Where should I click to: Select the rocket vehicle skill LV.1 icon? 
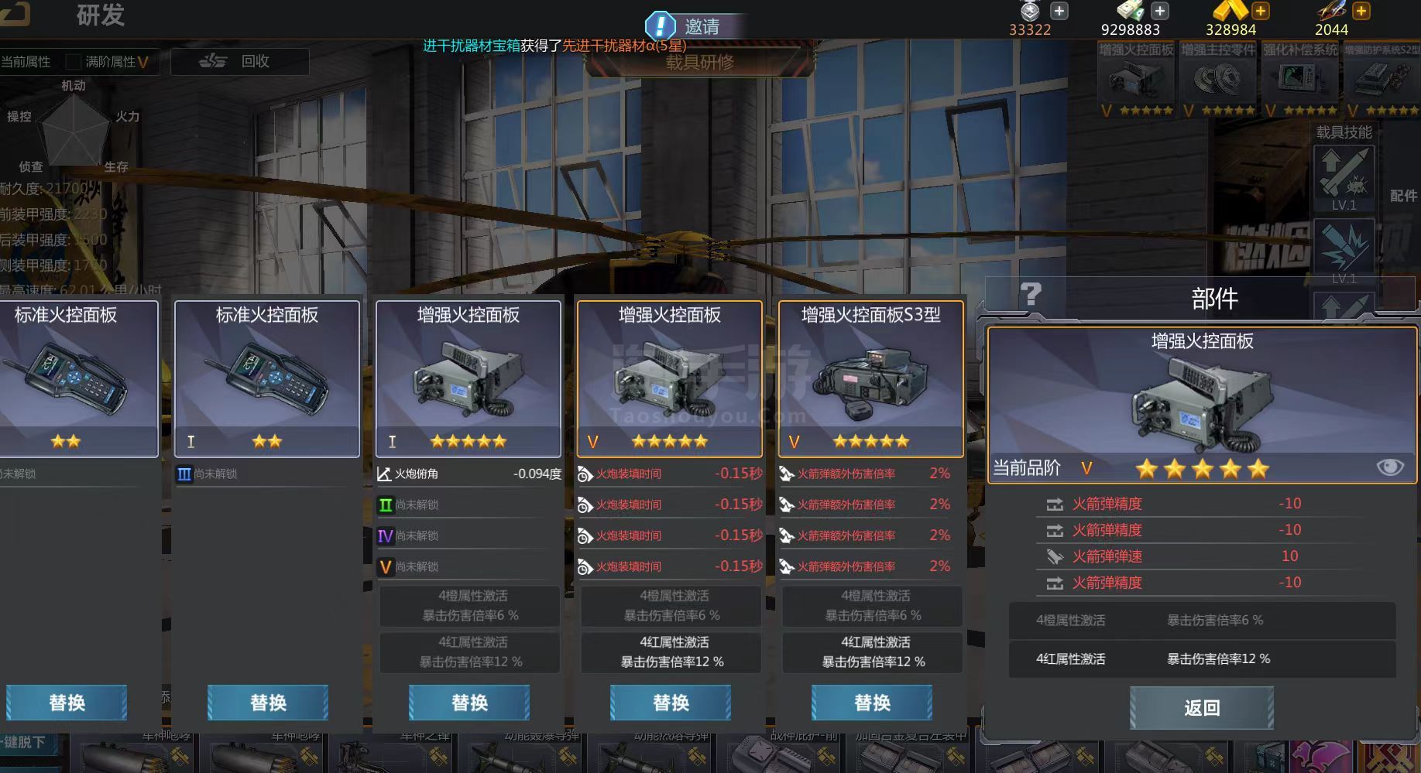(1344, 179)
